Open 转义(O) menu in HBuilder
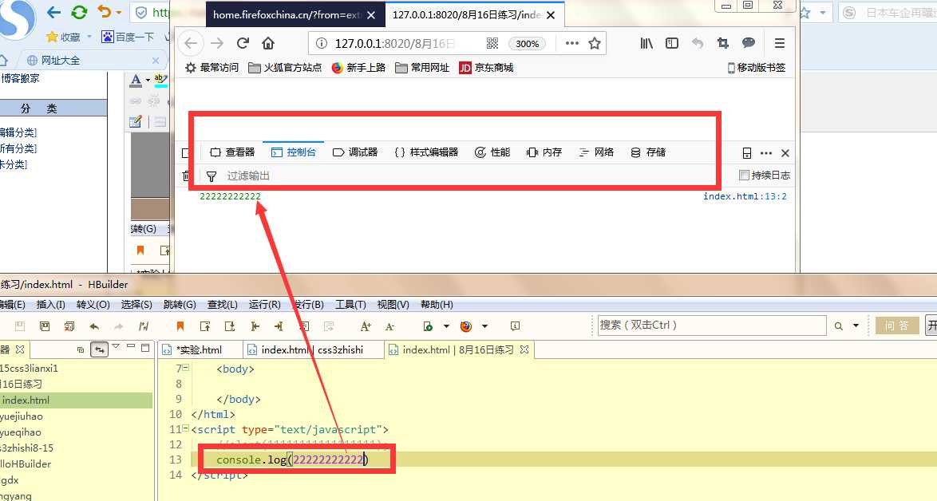The image size is (937, 501). pyautogui.click(x=93, y=305)
